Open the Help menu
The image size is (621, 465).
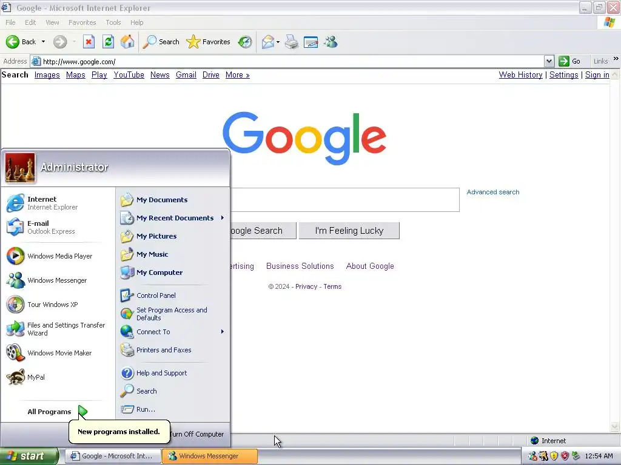(x=137, y=22)
